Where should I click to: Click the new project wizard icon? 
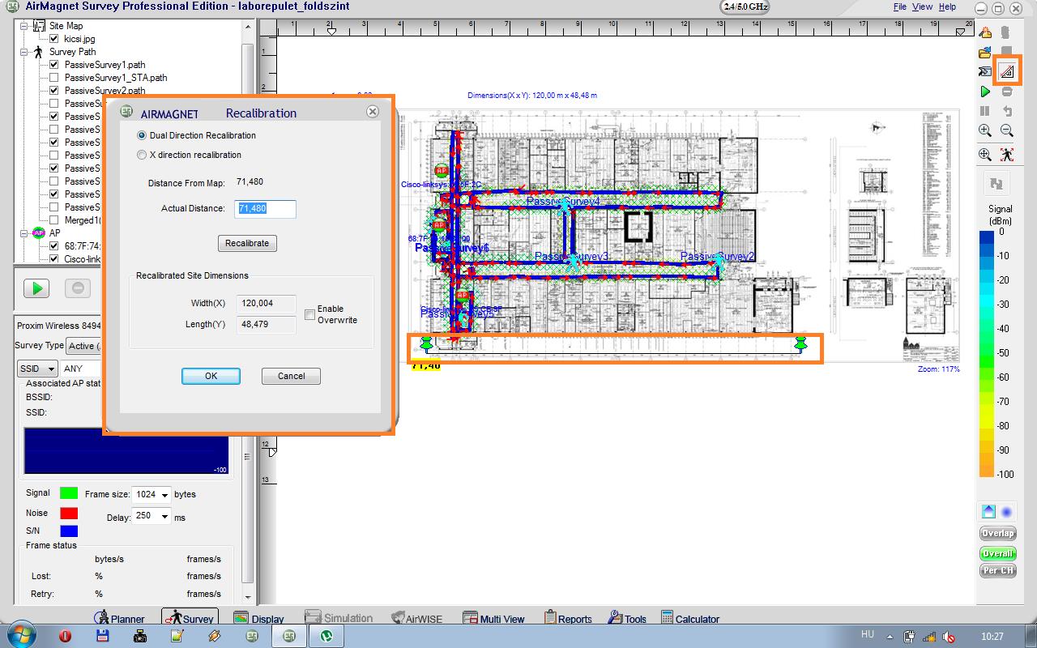[x=985, y=32]
